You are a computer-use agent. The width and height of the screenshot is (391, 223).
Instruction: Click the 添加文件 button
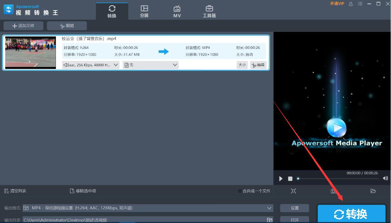pyautogui.click(x=23, y=26)
